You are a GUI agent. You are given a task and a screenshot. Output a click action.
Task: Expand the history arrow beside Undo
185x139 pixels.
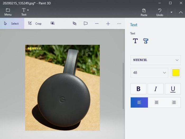pos(171,12)
